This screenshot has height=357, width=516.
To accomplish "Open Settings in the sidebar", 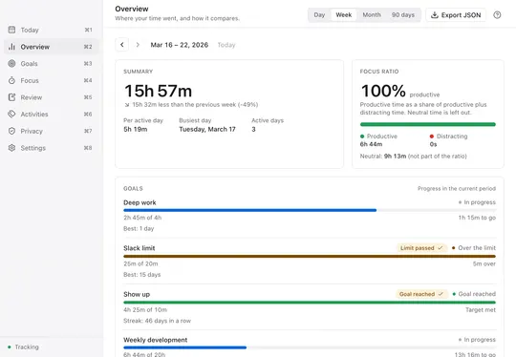I will tap(52, 148).
